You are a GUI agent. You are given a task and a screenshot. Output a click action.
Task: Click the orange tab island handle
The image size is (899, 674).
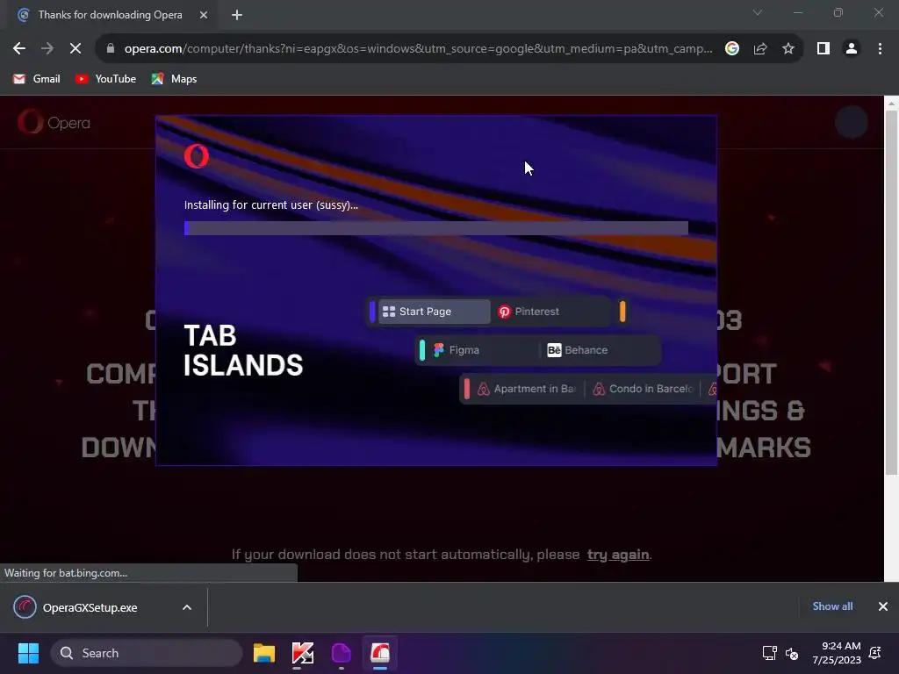coord(622,312)
